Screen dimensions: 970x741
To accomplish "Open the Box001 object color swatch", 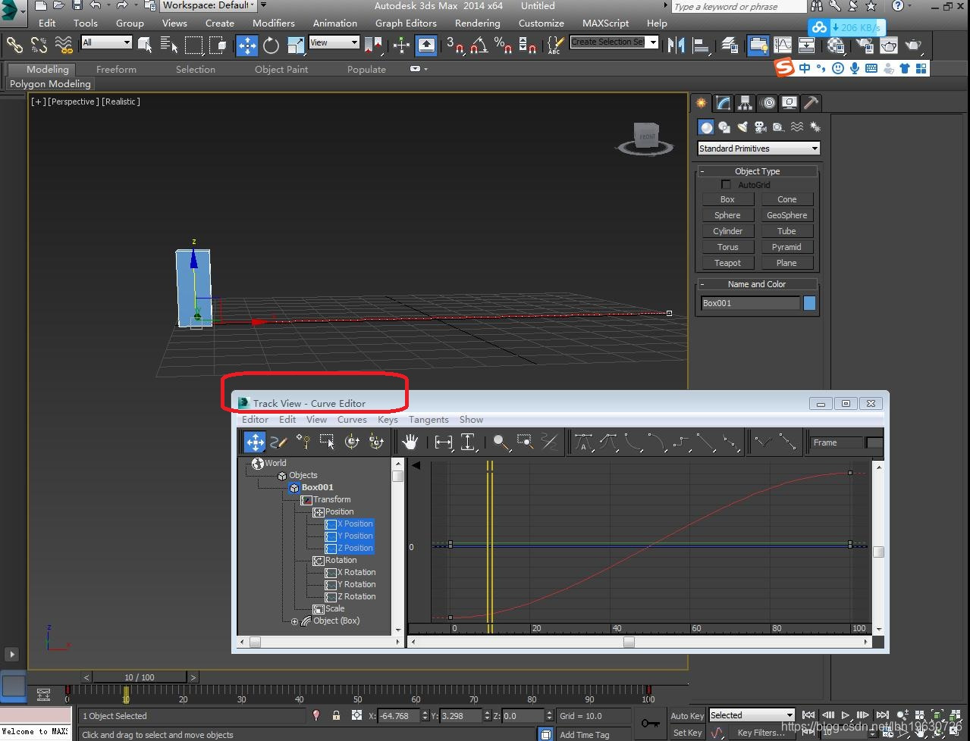I will pyautogui.click(x=809, y=303).
